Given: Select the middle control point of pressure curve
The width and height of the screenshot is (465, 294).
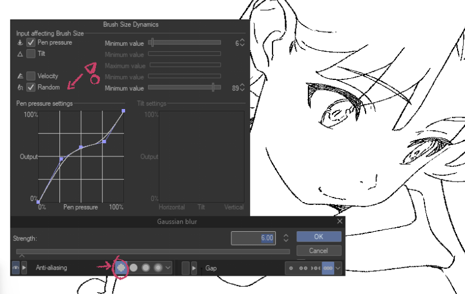Looking at the screenshot, I should pyautogui.click(x=81, y=147).
